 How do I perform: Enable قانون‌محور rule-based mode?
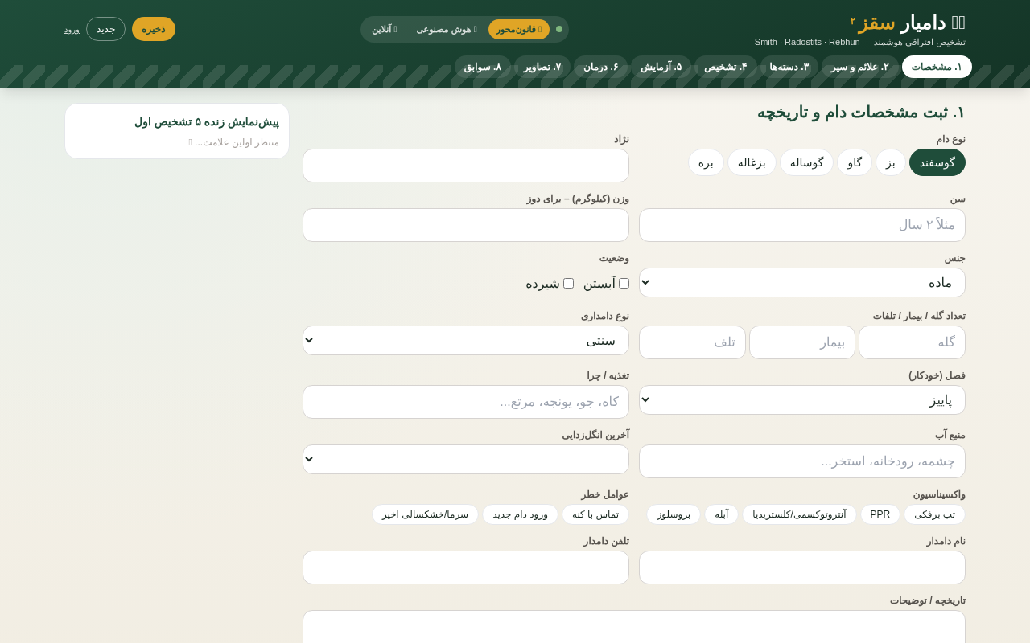pyautogui.click(x=519, y=30)
